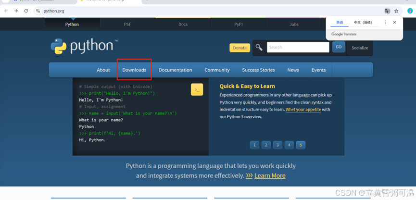Click the magnifying glass search icon
The height and width of the screenshot is (200, 416).
tap(259, 48)
